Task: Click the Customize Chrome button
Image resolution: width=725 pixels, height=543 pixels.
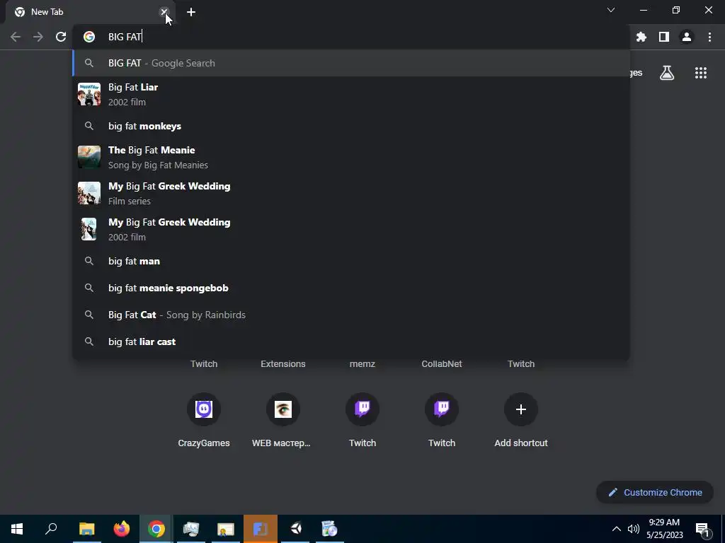Action: pyautogui.click(x=655, y=492)
